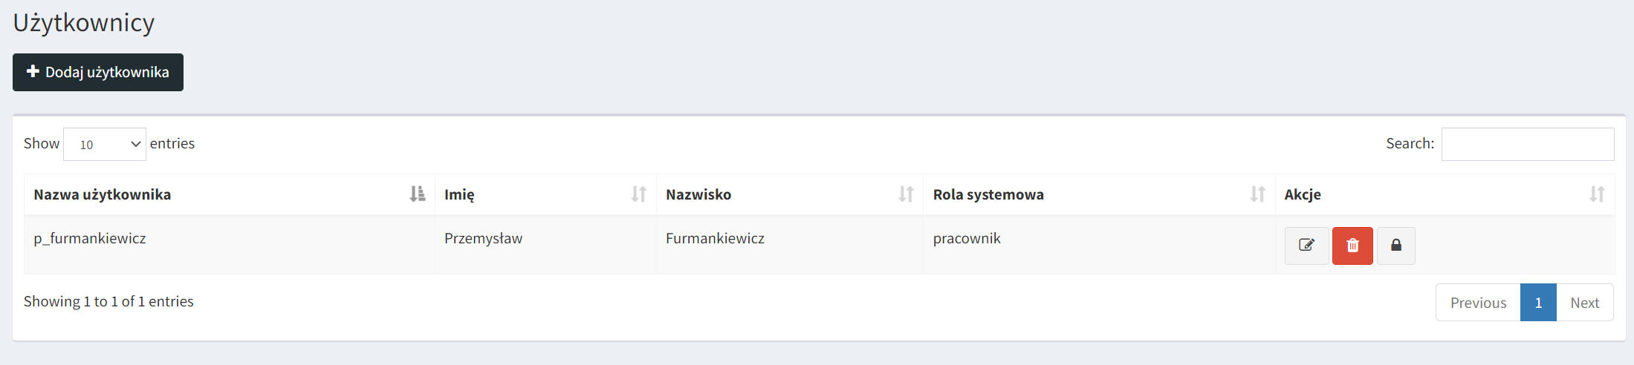Screen dimensions: 1634x365
Task: Click the Previous pagination button
Action: point(1478,303)
